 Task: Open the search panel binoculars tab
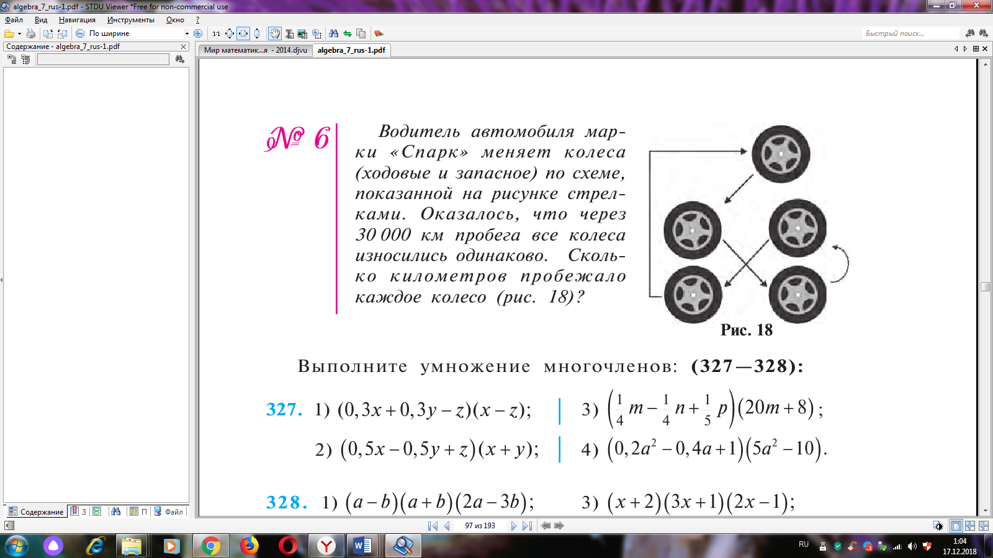pyautogui.click(x=115, y=511)
